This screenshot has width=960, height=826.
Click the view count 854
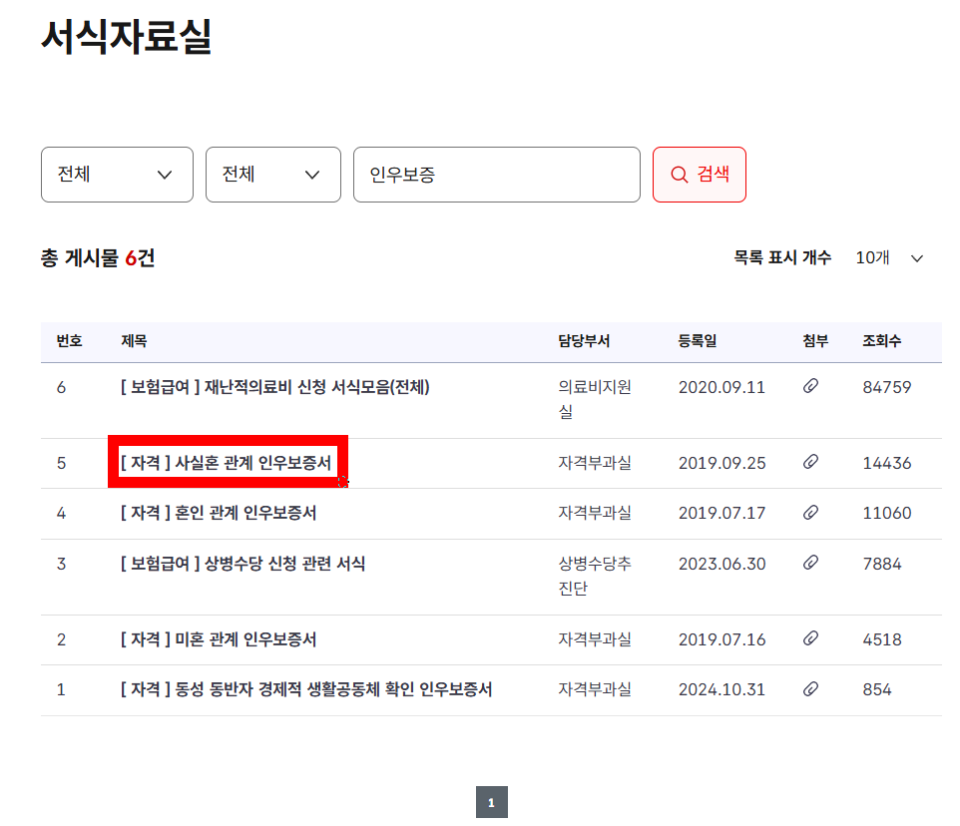tap(877, 690)
